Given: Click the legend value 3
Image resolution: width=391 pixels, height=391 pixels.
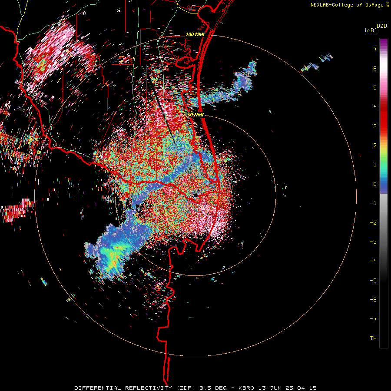Looking at the screenshot, I should [375, 126].
